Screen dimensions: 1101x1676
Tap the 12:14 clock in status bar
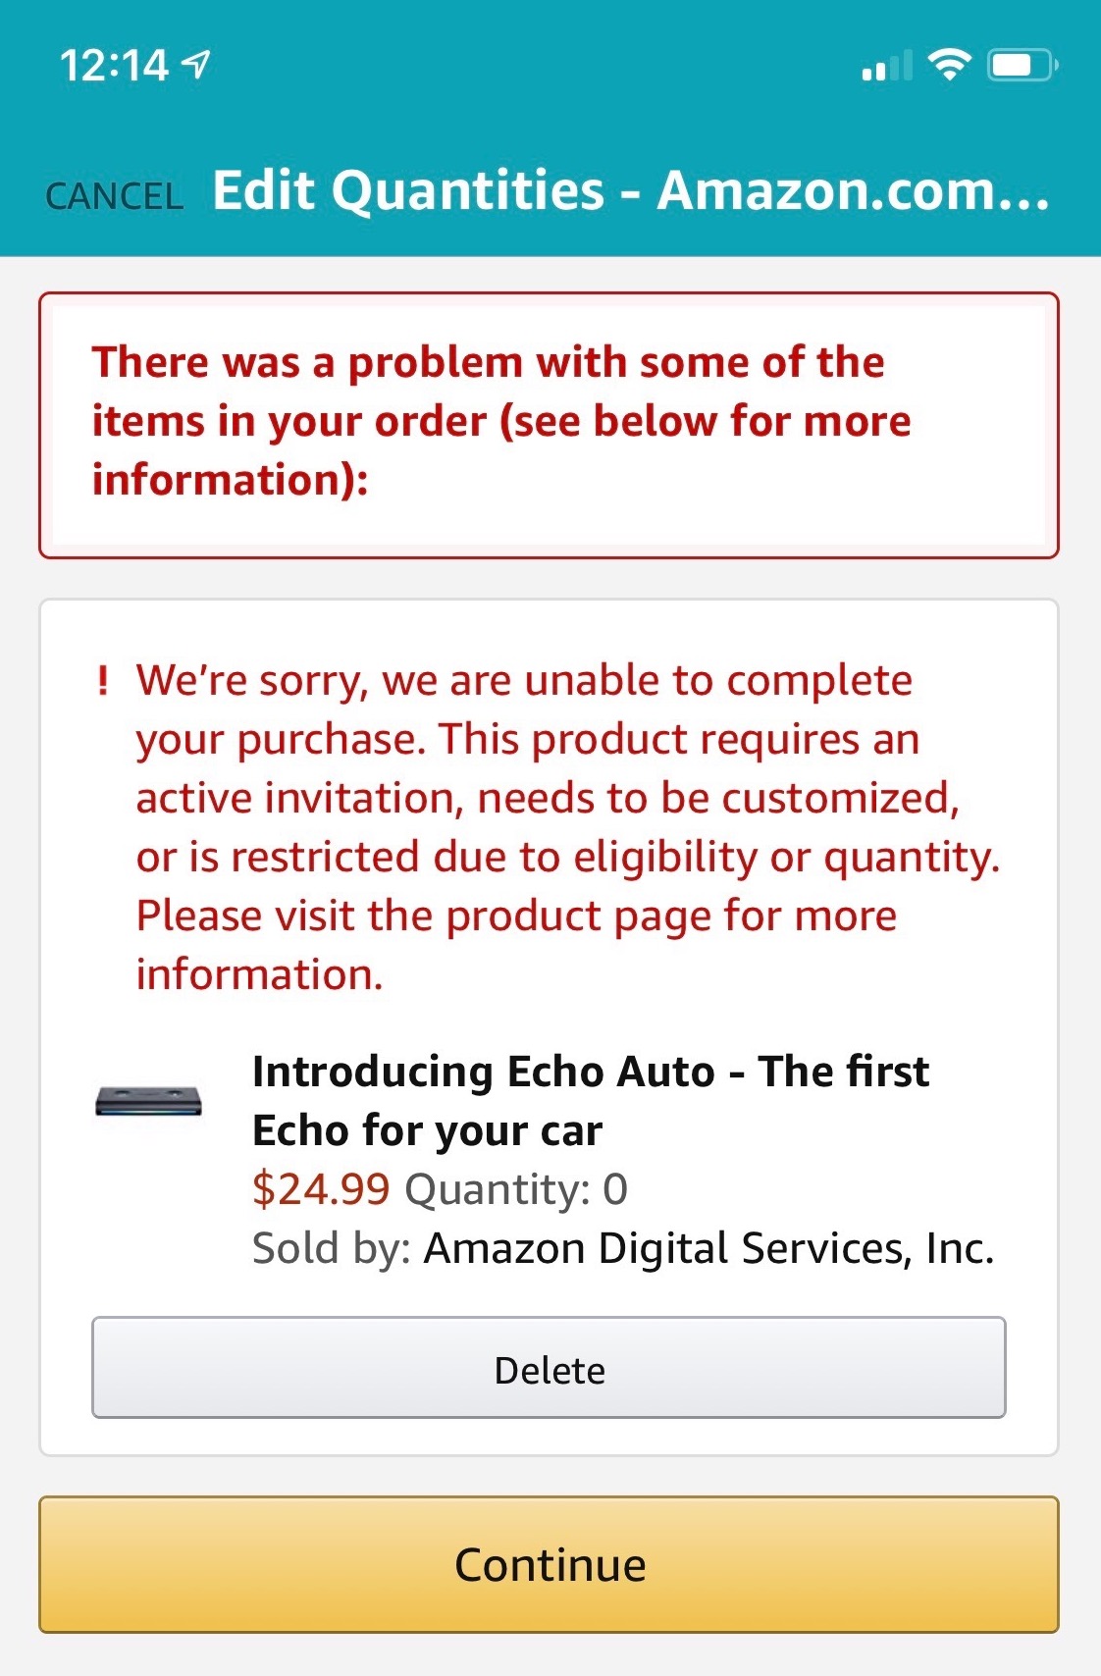(114, 66)
